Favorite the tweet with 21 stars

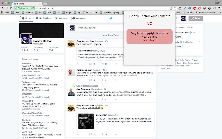pos(103,64)
